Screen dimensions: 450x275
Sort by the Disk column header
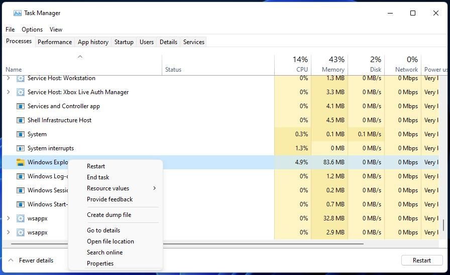(366, 65)
